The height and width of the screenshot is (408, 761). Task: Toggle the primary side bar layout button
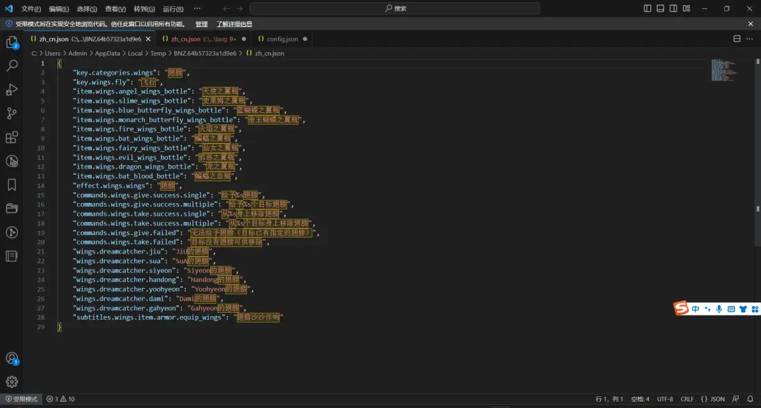point(647,9)
